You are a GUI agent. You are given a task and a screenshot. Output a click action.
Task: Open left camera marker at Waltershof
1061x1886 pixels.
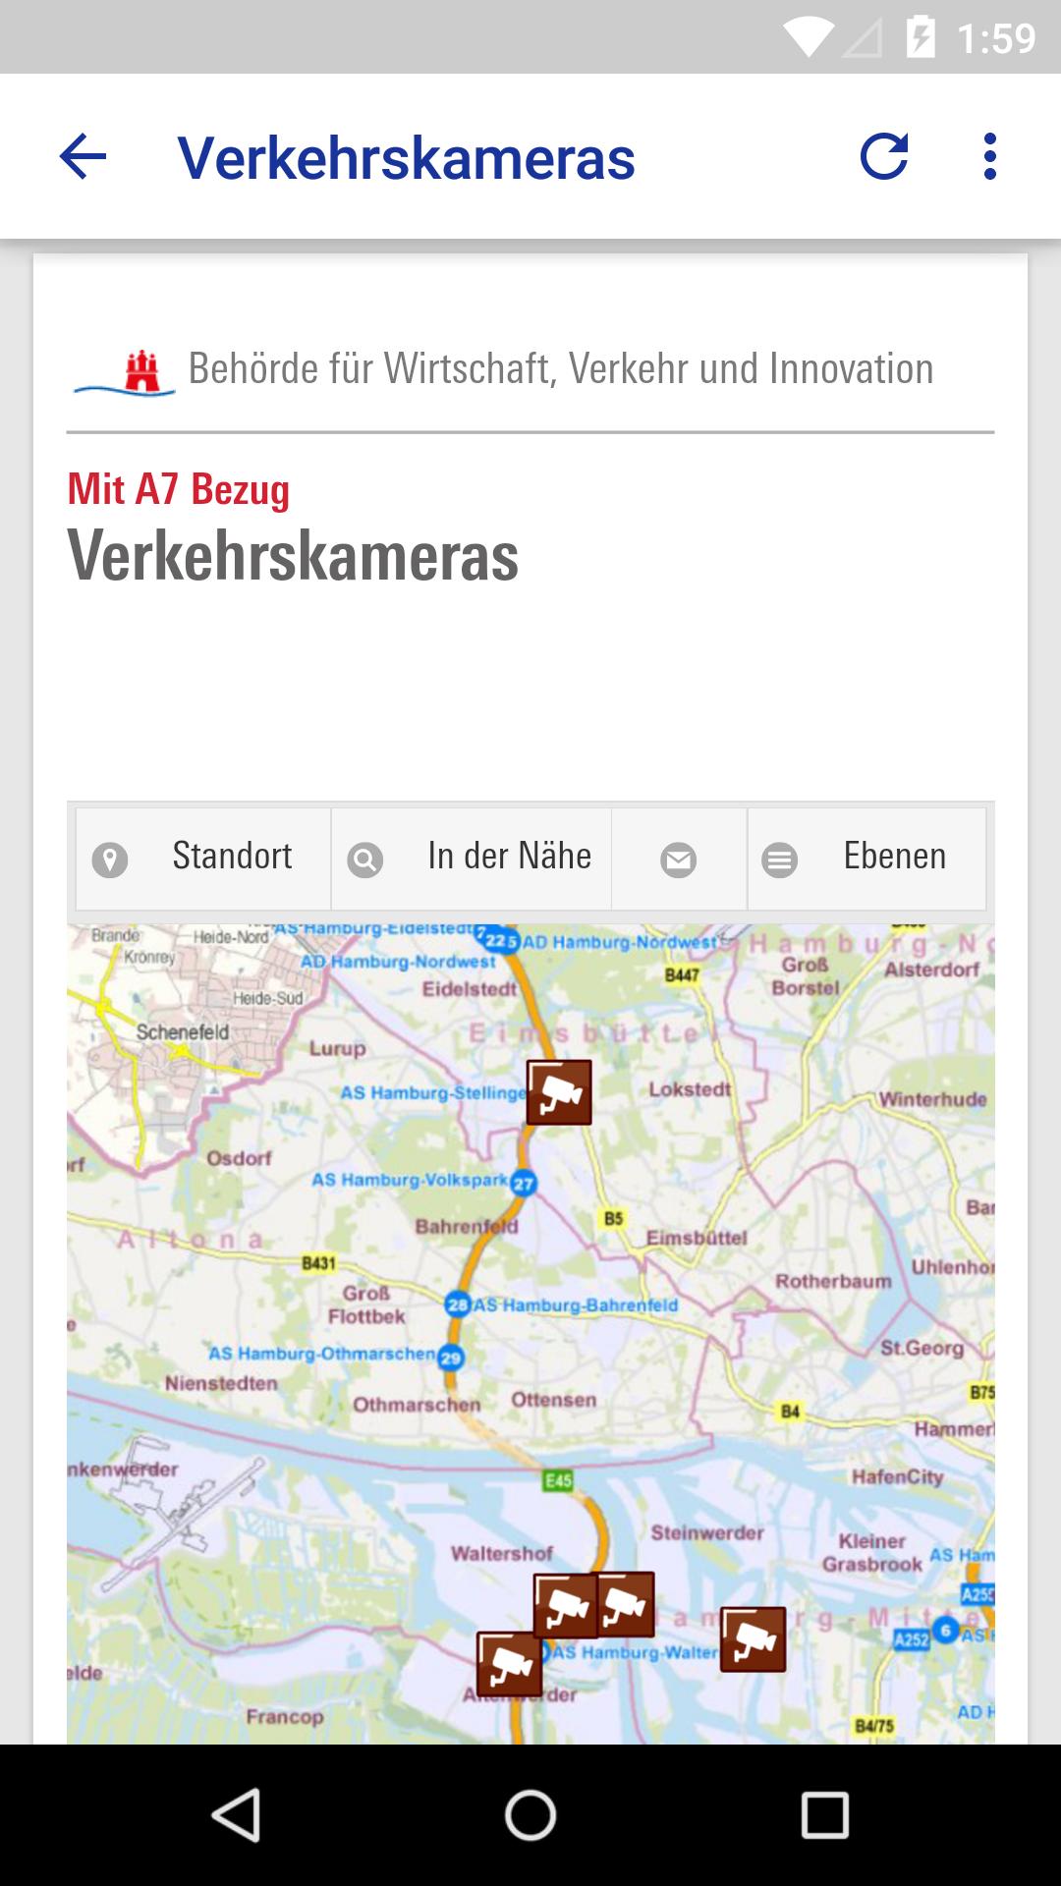point(565,1606)
